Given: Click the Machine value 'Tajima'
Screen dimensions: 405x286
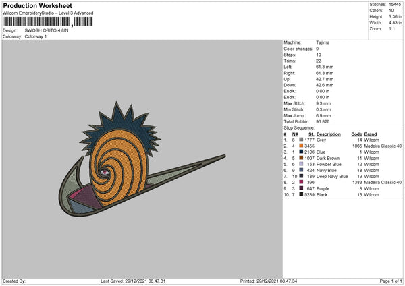Looking at the screenshot, I should point(323,42).
